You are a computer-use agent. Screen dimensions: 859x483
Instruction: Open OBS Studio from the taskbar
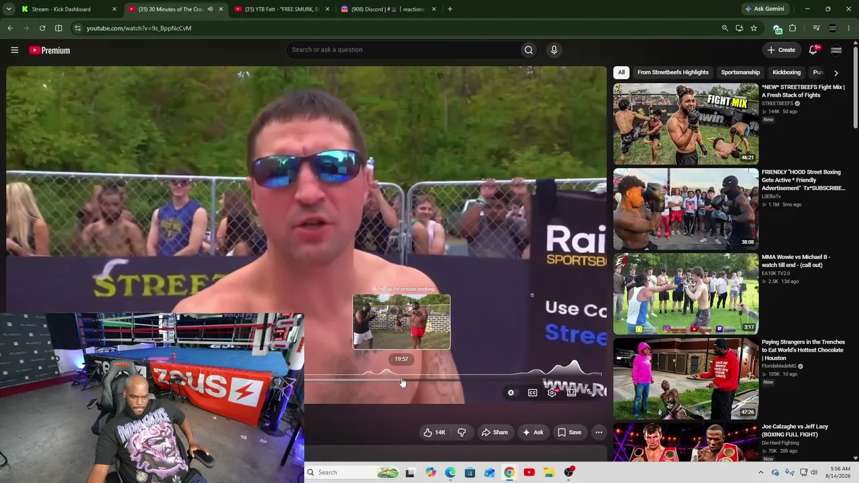tap(569, 472)
